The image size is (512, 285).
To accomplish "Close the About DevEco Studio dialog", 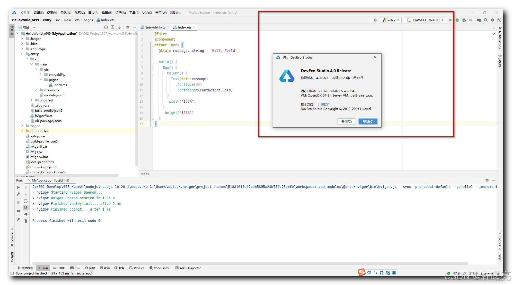I will (x=375, y=57).
